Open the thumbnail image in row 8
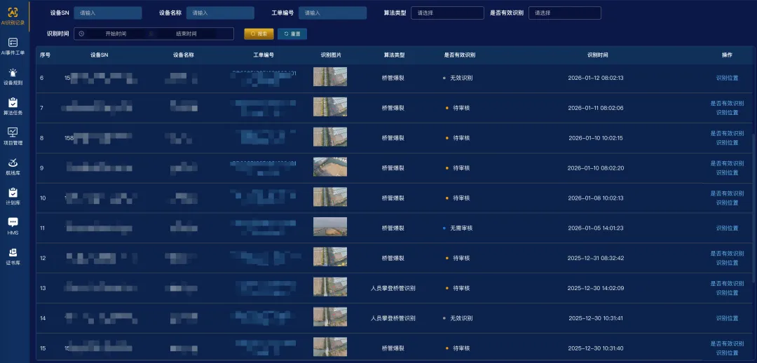Screen dimensions: 757x363 (x=329, y=137)
